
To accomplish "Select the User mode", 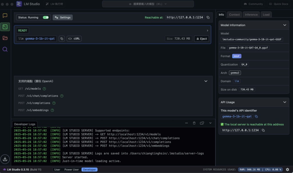I will tap(57, 170).
